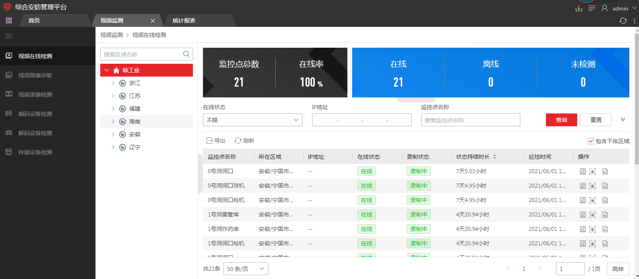639x279 pixels.
Task: Click the 刷新 refresh button
Action: 244,141
